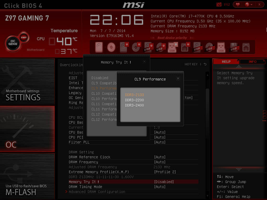Open Filter PLL [Auto] value
Viewport: 267px width, 200px height.
click(160, 142)
